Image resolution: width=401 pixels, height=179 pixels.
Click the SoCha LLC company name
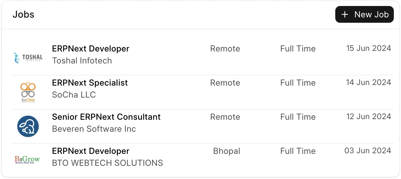click(x=74, y=95)
